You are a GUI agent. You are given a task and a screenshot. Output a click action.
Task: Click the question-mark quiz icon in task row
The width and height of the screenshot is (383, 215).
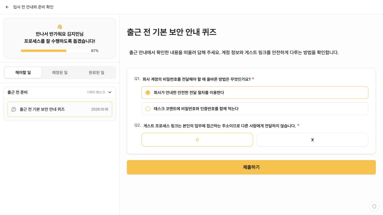(14, 109)
